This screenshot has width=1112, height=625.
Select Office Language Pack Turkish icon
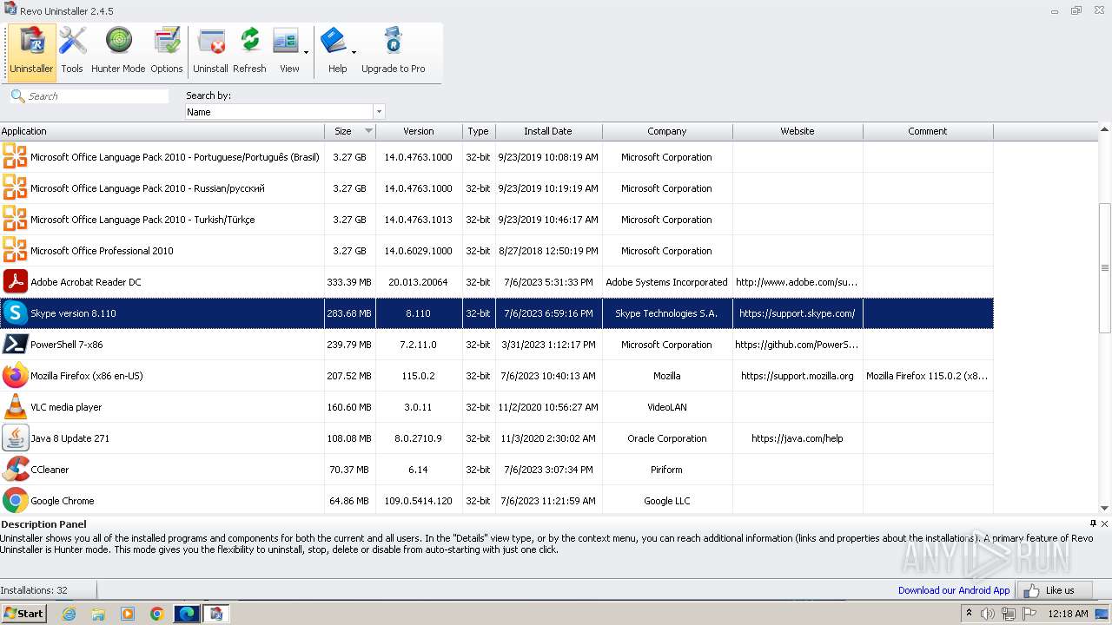pyautogui.click(x=15, y=220)
